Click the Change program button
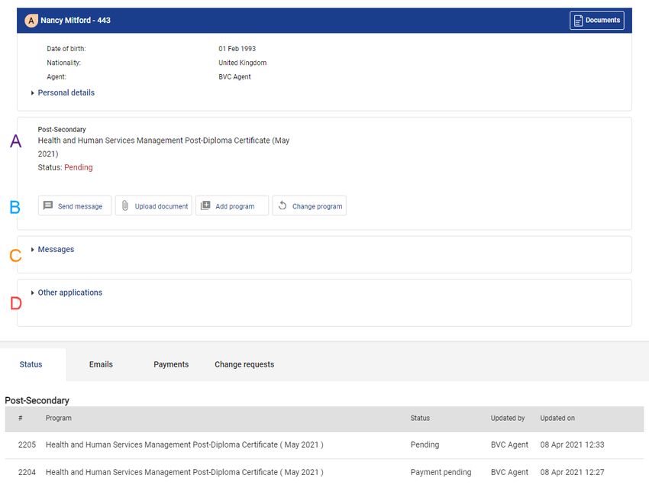The width and height of the screenshot is (649, 485). tap(309, 206)
